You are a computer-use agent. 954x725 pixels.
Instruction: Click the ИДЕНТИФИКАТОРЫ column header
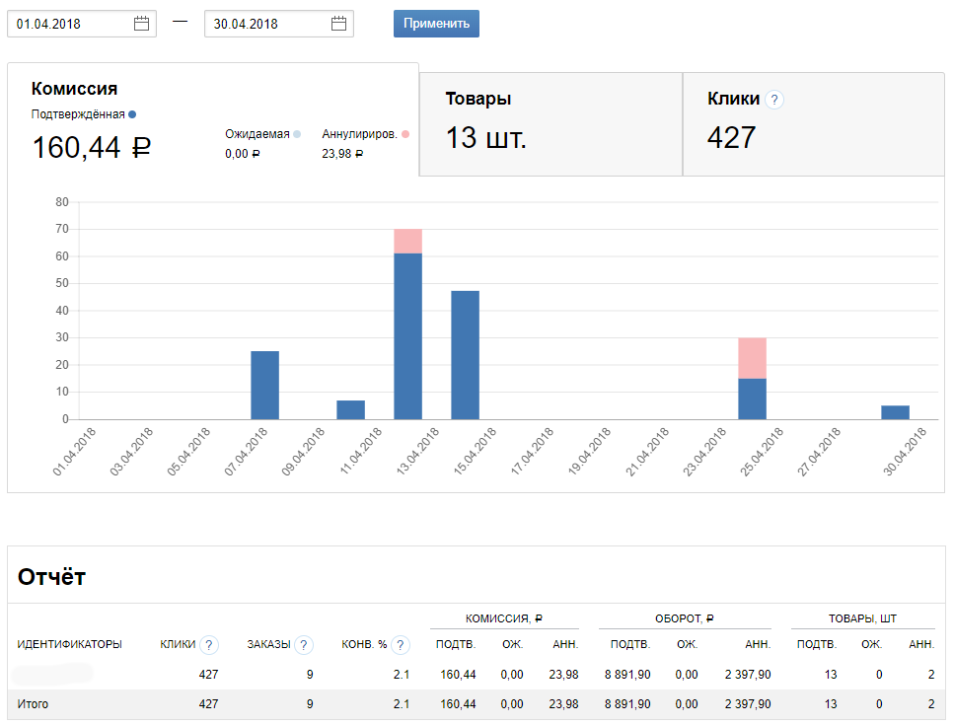coord(70,645)
